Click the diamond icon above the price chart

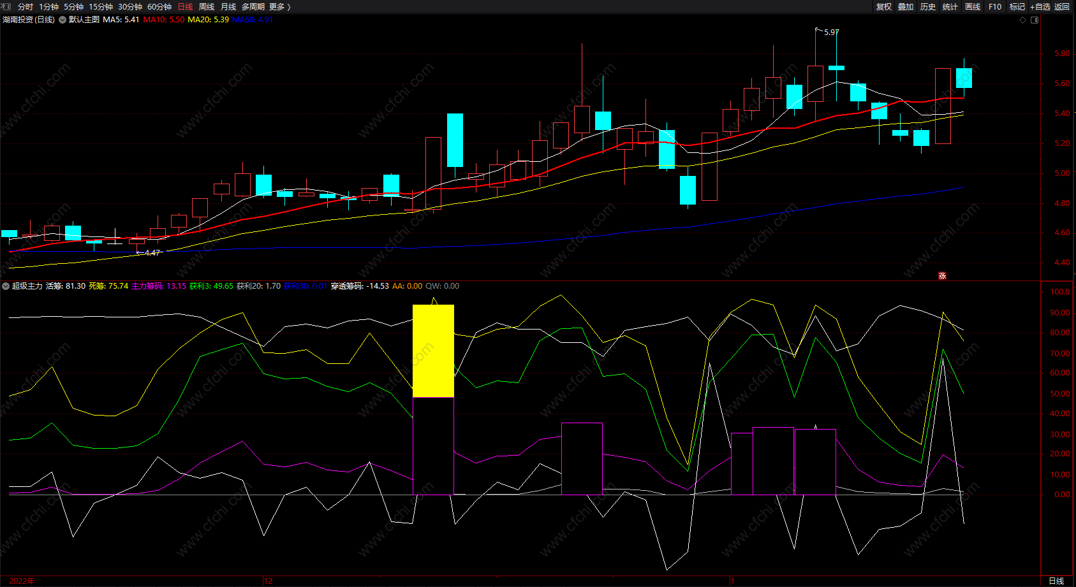[1023, 20]
